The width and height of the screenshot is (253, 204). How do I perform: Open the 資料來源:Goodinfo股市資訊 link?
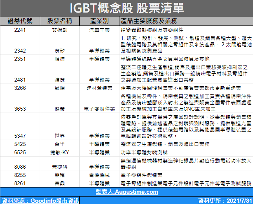[40, 200]
